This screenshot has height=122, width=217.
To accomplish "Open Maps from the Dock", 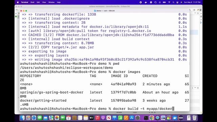I will [x=51, y=118].
